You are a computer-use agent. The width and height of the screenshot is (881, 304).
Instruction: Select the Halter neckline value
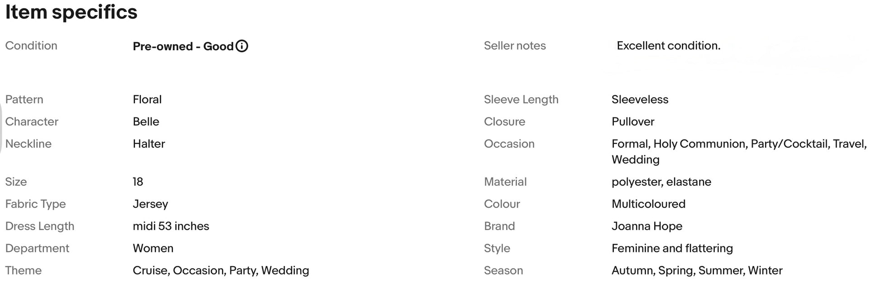148,144
